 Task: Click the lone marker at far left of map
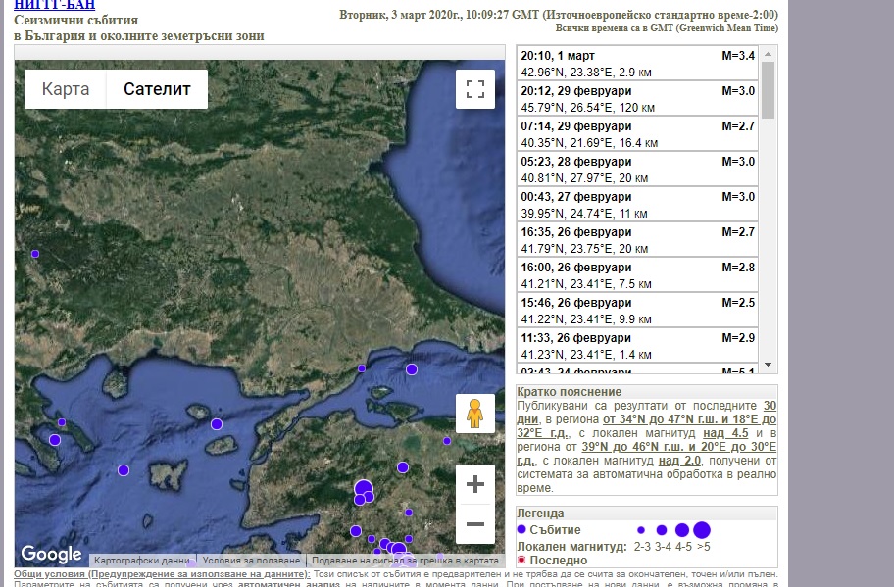pos(35,254)
